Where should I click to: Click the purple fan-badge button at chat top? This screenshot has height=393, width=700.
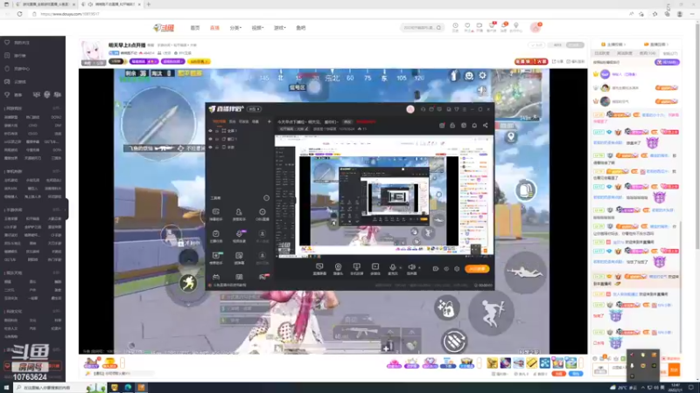pyautogui.click(x=667, y=62)
